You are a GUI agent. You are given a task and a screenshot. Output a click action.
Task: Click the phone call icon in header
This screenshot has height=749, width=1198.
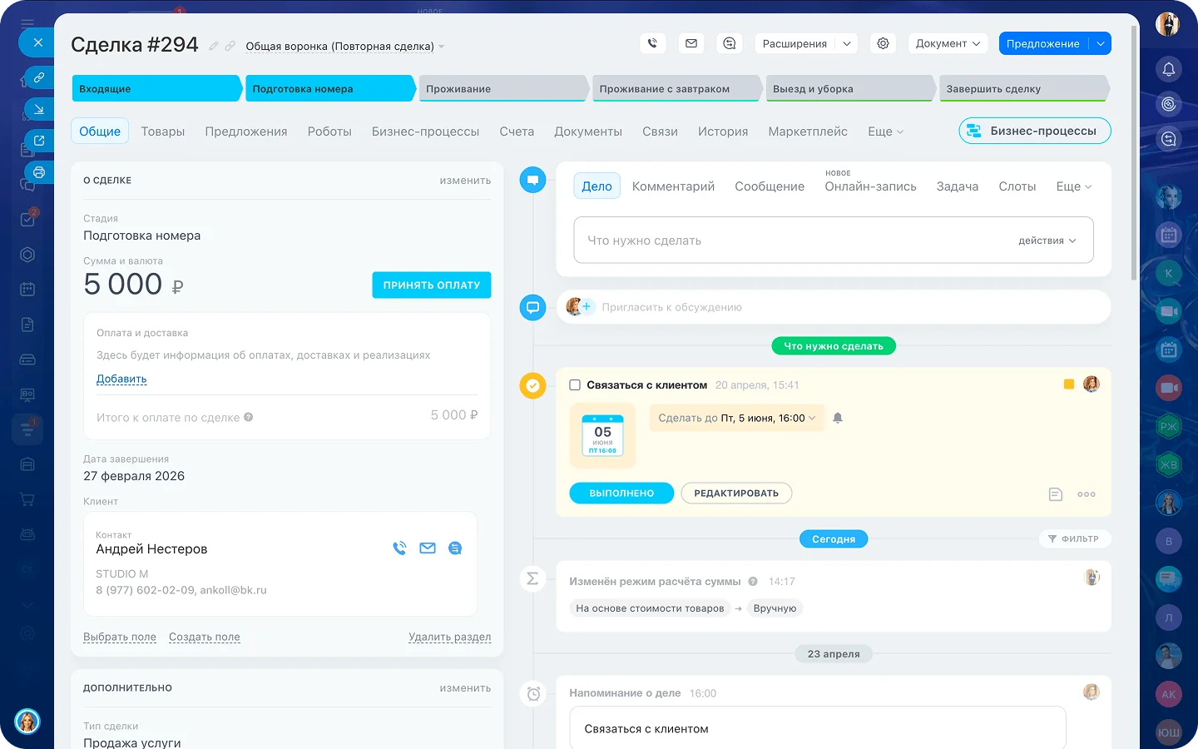[x=653, y=43]
